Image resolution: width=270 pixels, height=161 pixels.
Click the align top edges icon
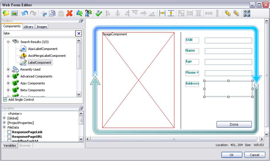pos(135,13)
